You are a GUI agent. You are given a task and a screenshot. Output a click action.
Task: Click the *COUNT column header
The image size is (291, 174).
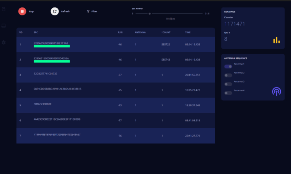click(x=166, y=32)
